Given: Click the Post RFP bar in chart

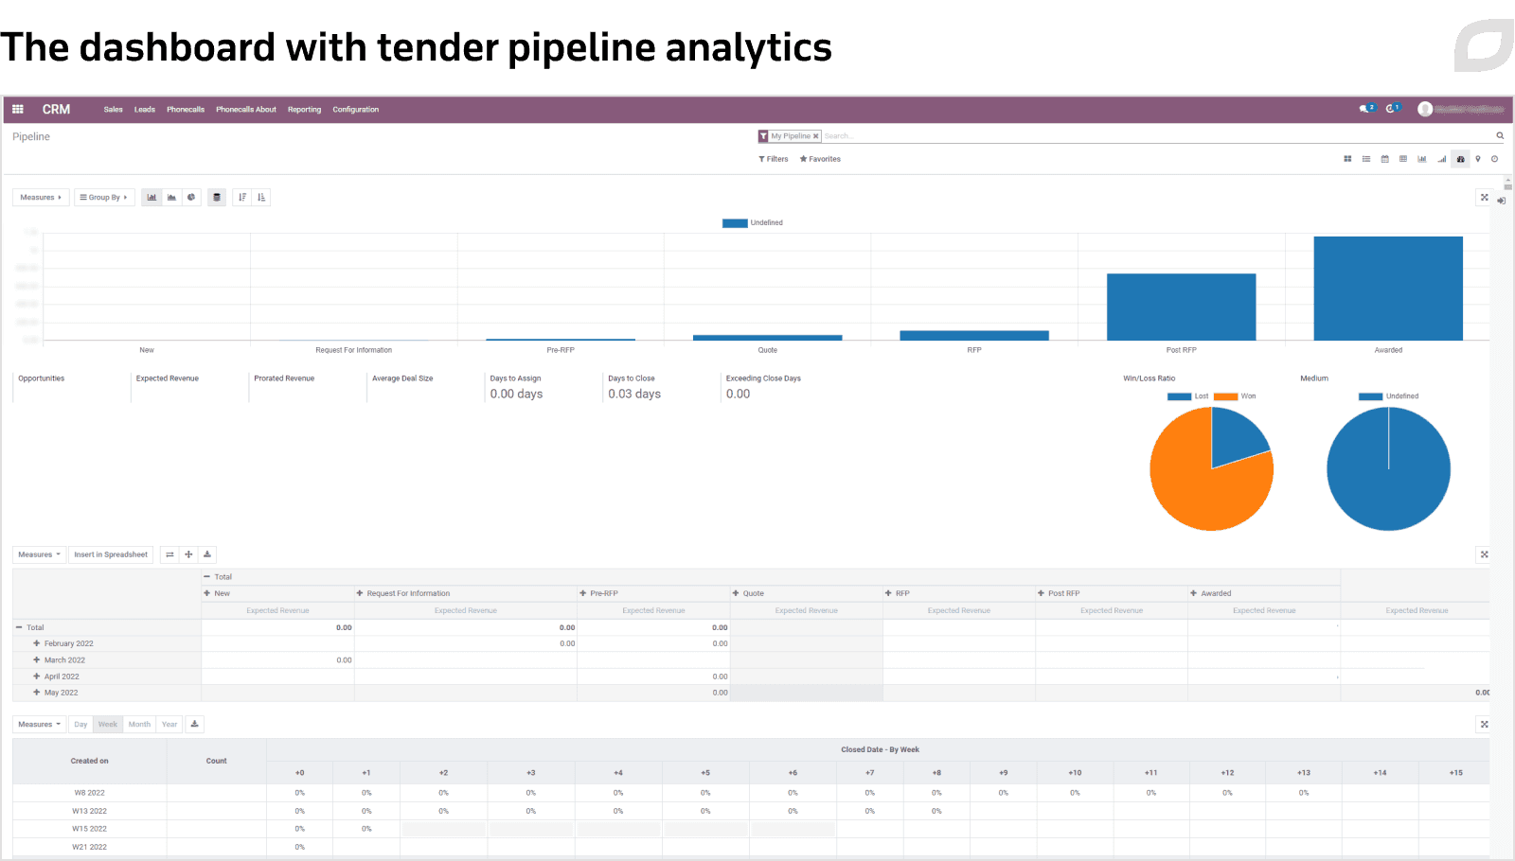Looking at the screenshot, I should coord(1181,307).
